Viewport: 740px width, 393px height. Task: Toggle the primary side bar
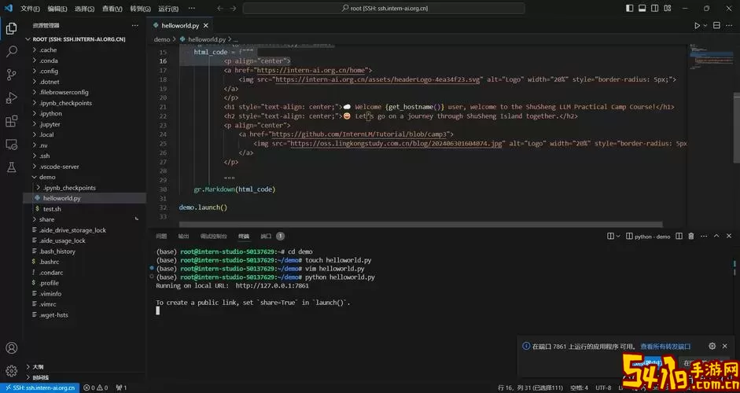630,8
